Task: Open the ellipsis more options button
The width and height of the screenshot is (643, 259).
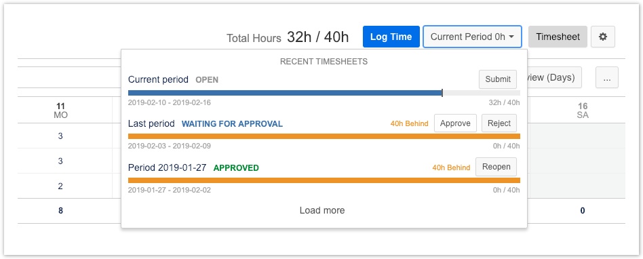Action: [x=607, y=77]
